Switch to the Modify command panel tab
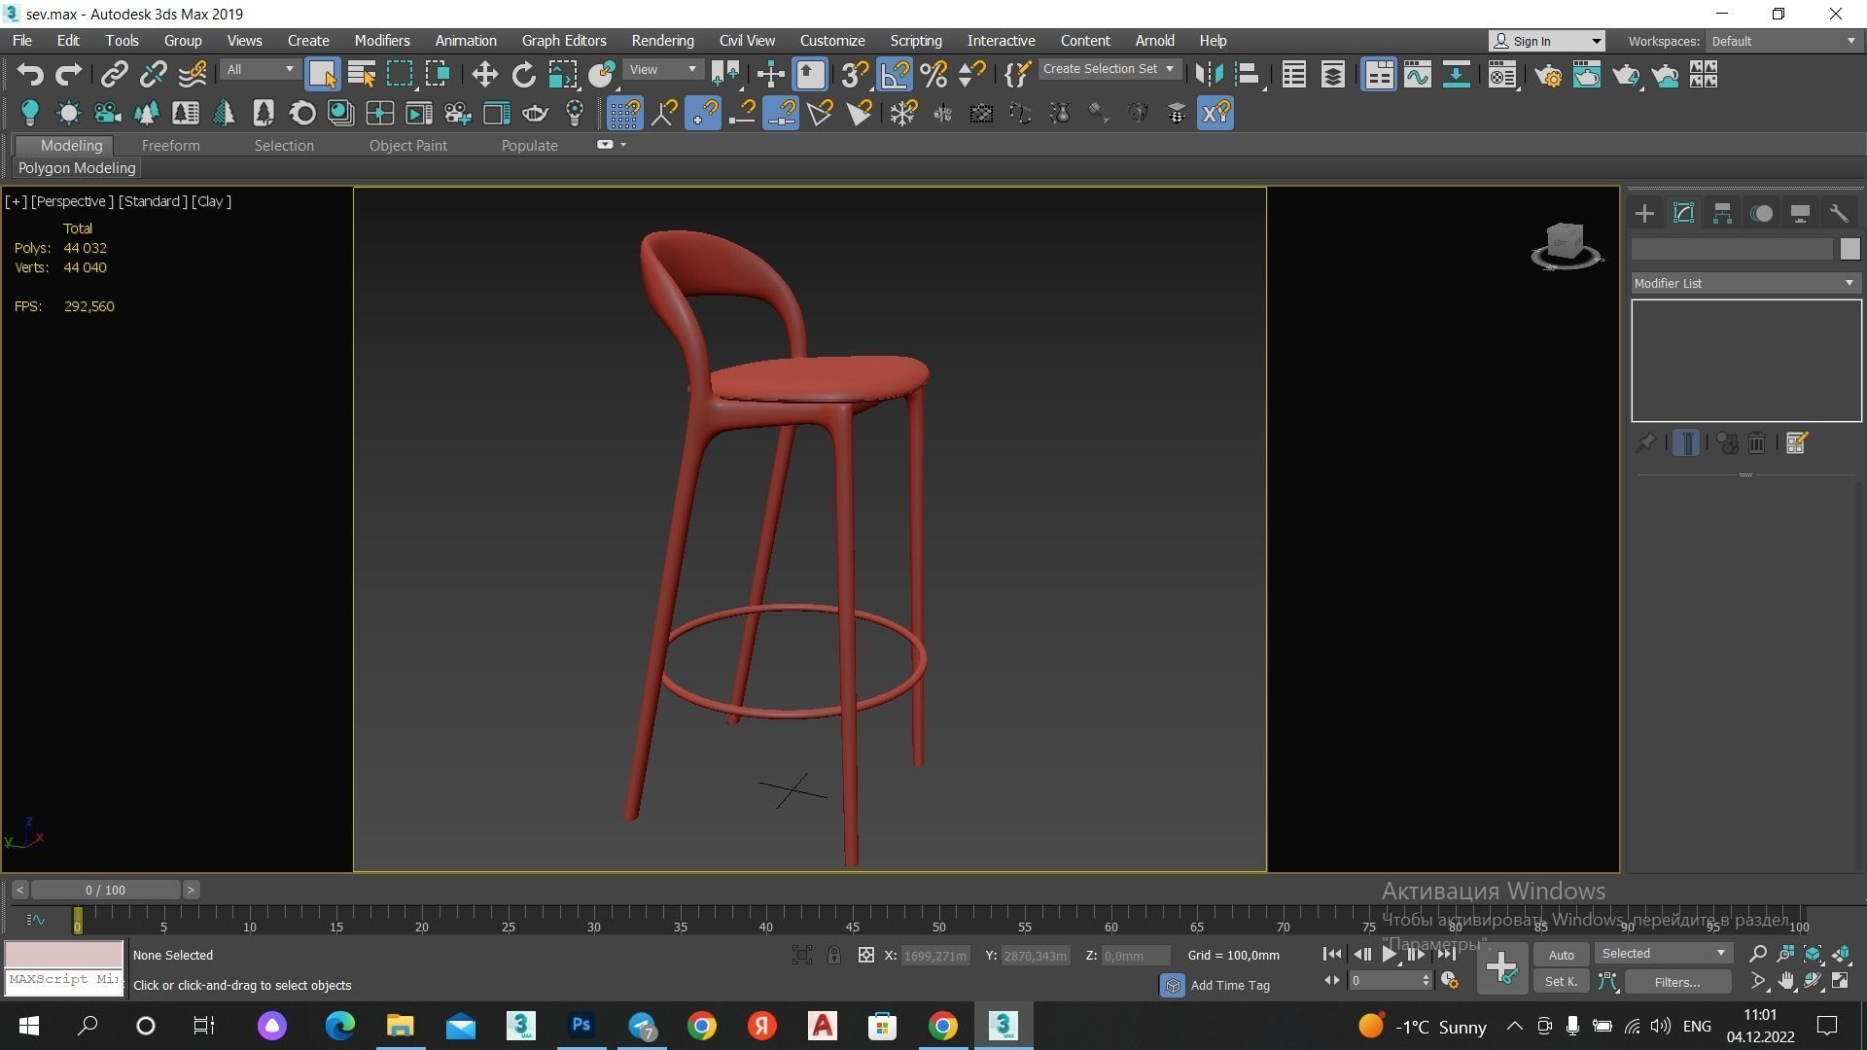The width and height of the screenshot is (1867, 1050). pos(1683,214)
